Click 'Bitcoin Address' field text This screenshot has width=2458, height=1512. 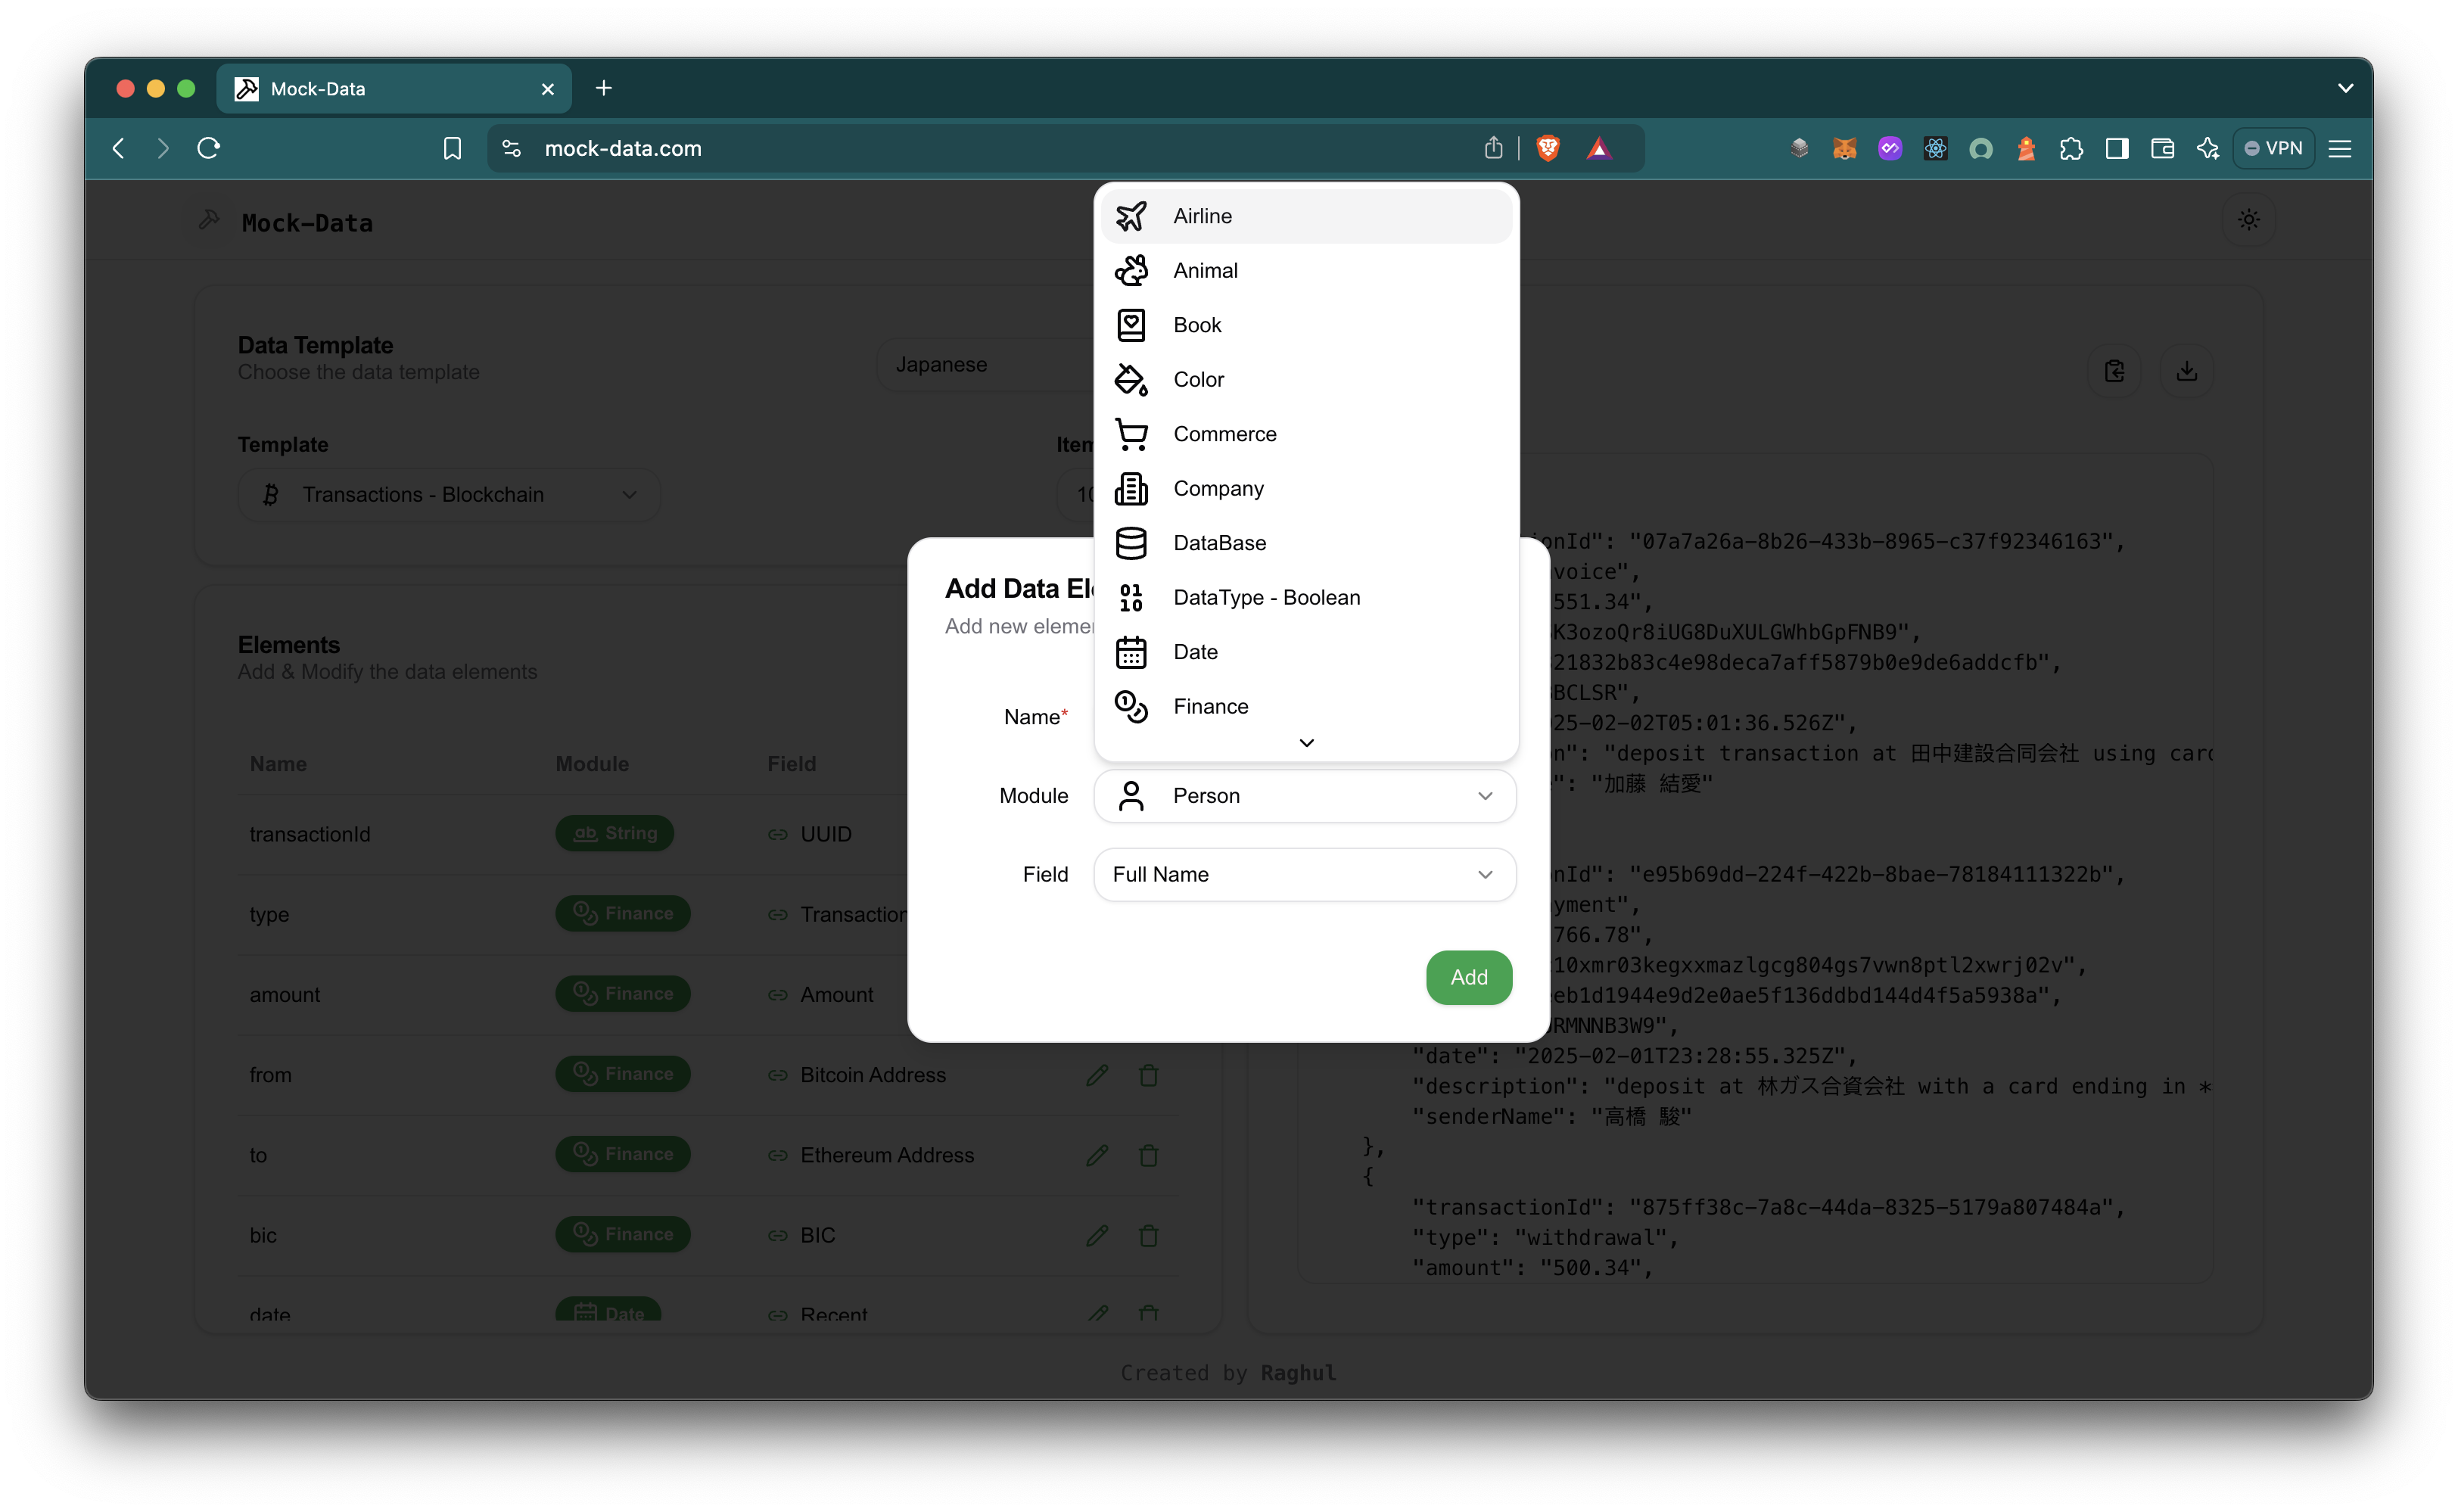872,1075
